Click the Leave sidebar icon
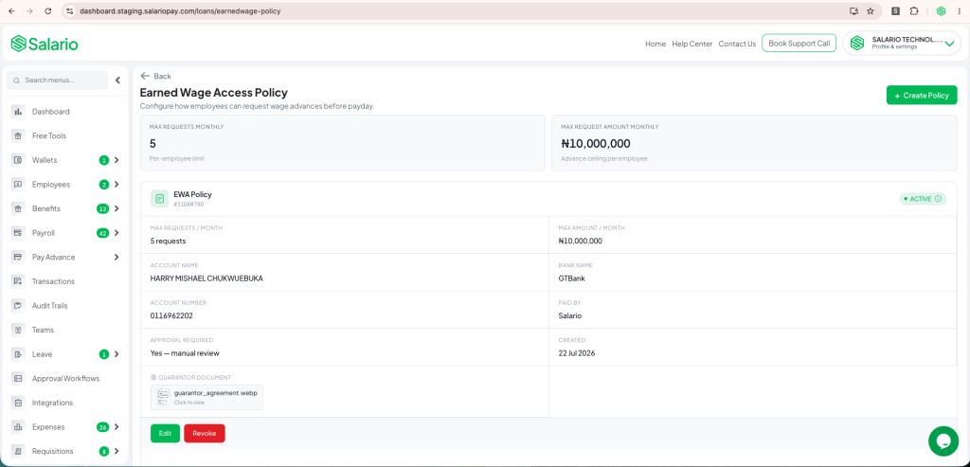 18,354
